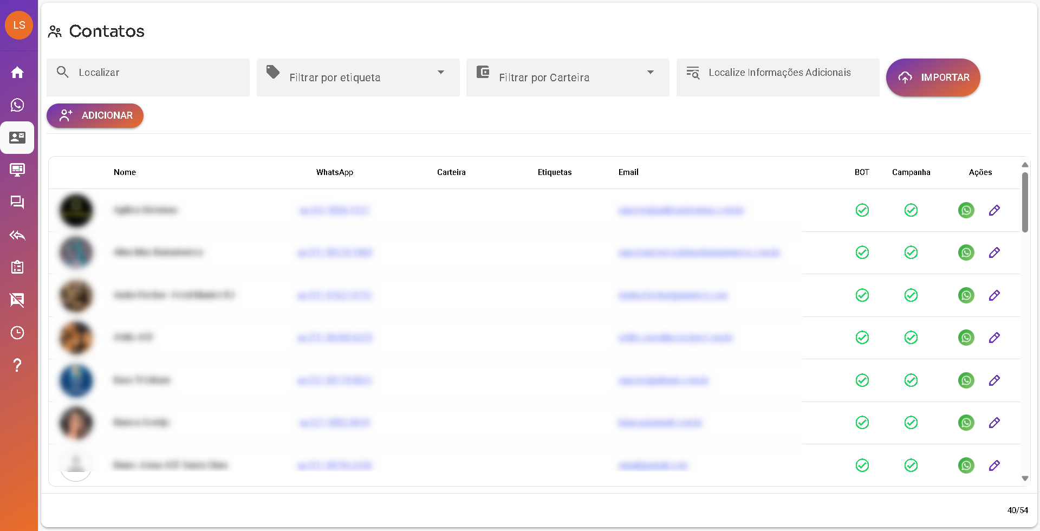This screenshot has width=1040, height=531.
Task: Click the Localizar search field
Action: pos(157,73)
